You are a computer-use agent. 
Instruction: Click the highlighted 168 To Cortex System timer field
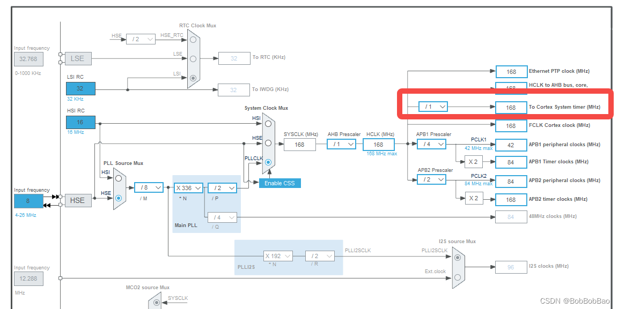pos(511,107)
